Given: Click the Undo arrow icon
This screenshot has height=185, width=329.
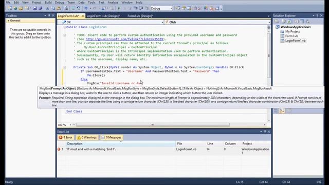Looking at the screenshot, I should [86, 8].
